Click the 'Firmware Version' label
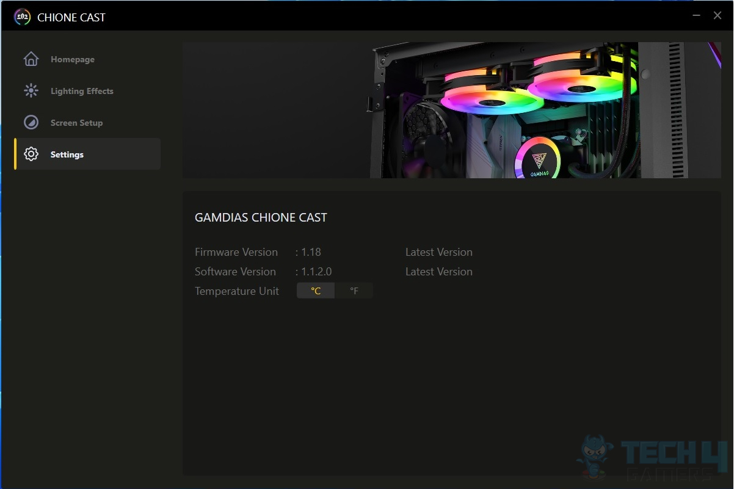 click(236, 252)
